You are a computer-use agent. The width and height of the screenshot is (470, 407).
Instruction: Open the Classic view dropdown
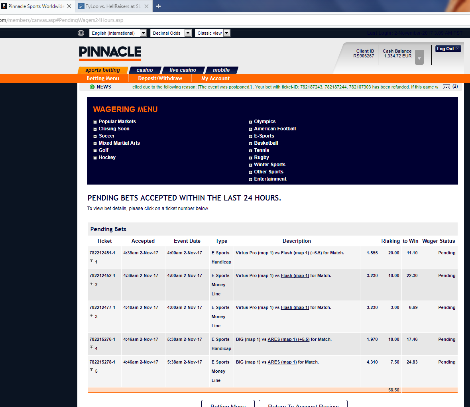(x=212, y=33)
